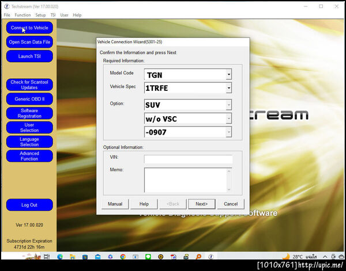This screenshot has width=346, height=271.
Task: Click the Manual button in wizard
Action: (115, 204)
